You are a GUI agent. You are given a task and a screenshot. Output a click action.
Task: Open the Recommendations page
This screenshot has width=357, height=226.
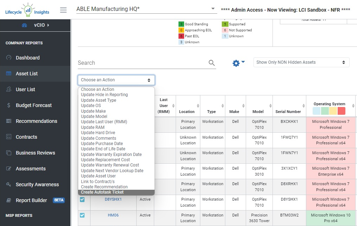(36, 121)
